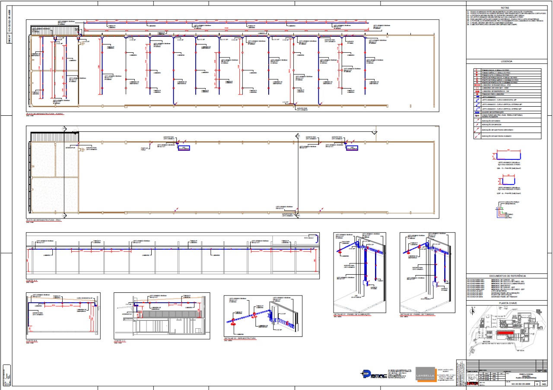Click the Documentos de Referência header
The width and height of the screenshot is (553, 390).
point(505,276)
